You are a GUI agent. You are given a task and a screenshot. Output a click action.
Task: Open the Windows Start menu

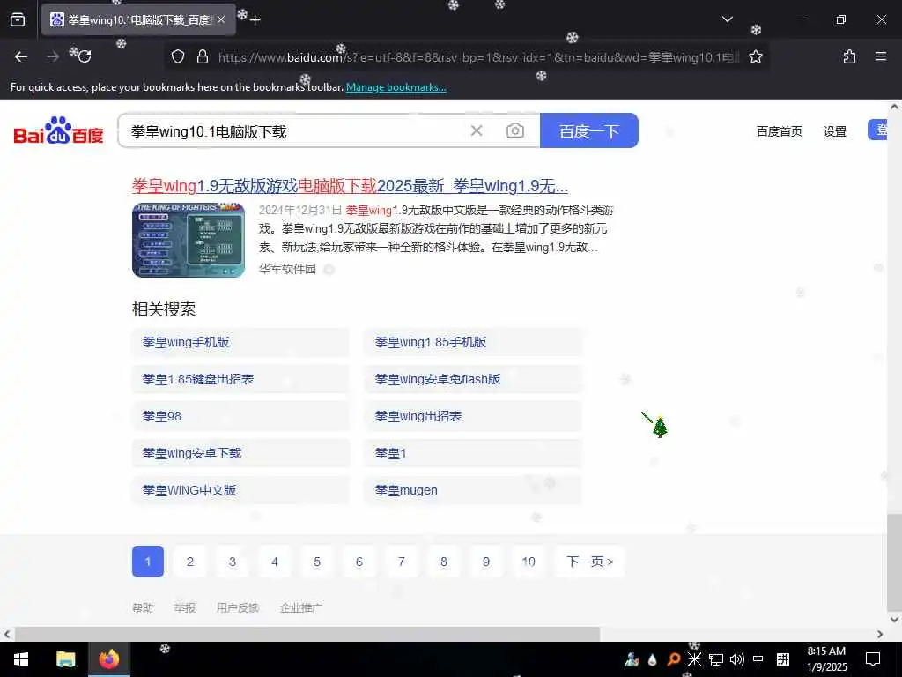click(x=21, y=659)
